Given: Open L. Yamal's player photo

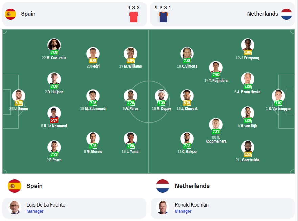Looking at the screenshot, I should coord(130,139).
